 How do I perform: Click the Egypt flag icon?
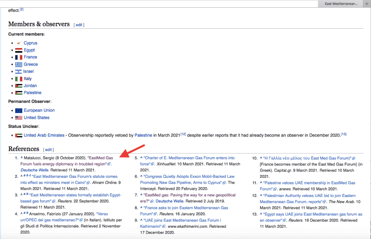(x=18, y=50)
